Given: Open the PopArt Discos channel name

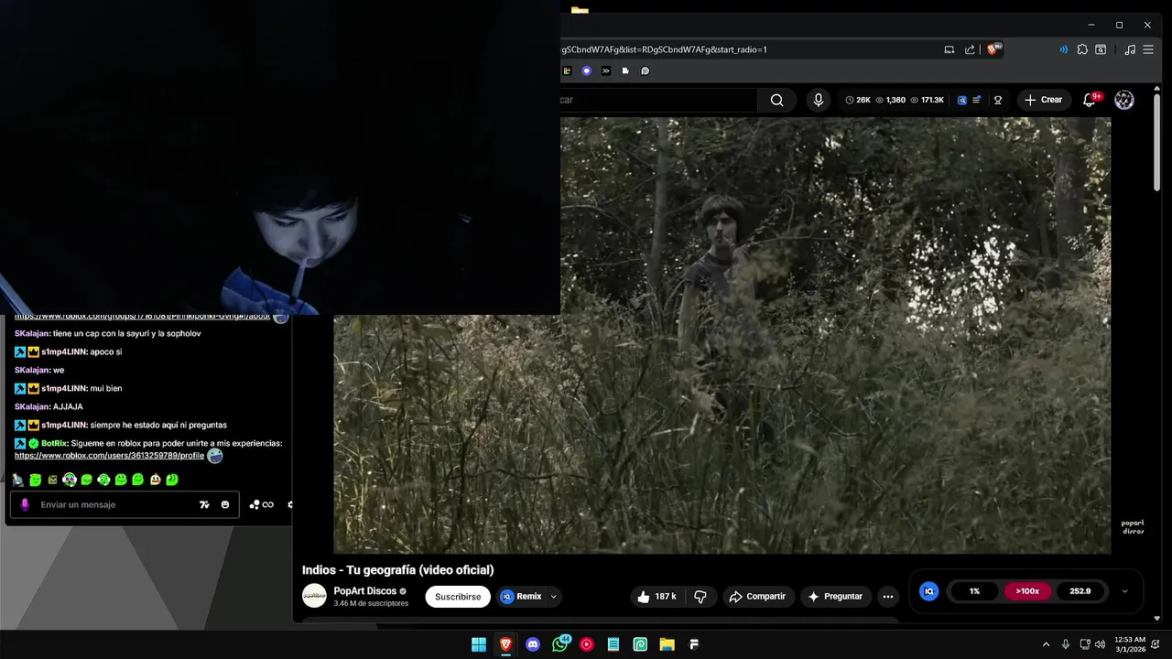Looking at the screenshot, I should 364,591.
